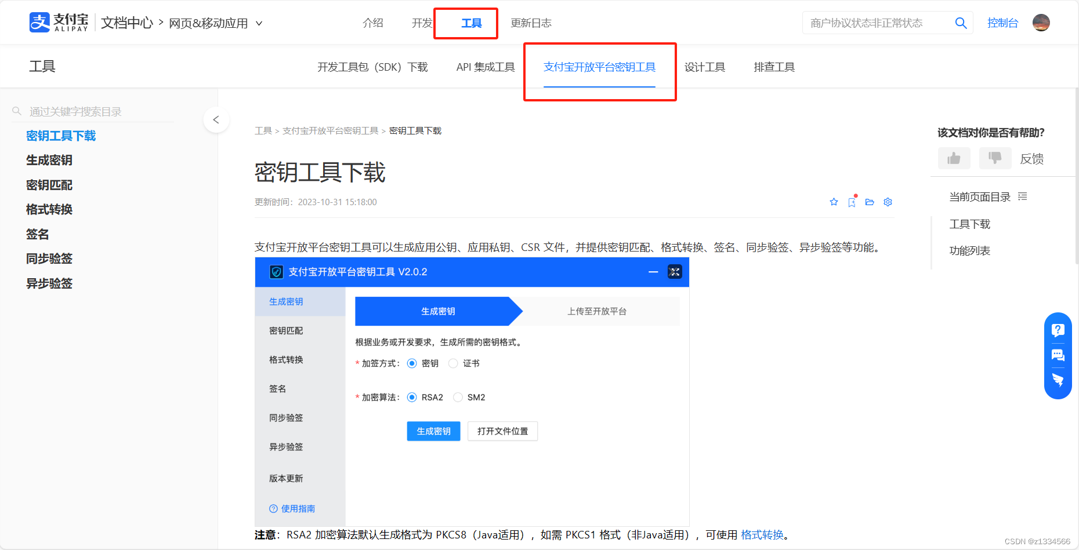Choose the SM2 encryption algorithm radio
The width and height of the screenshot is (1079, 550).
(x=458, y=397)
